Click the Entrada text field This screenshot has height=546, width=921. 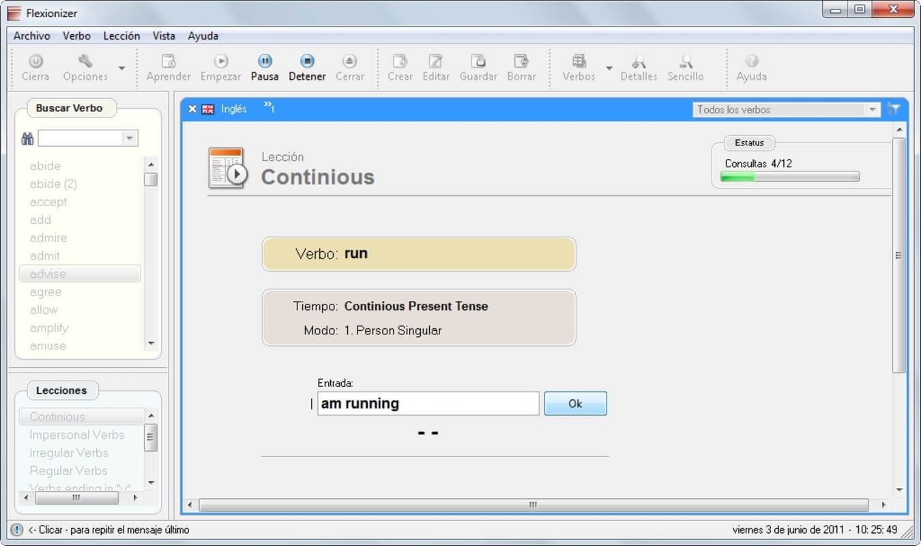tap(428, 403)
